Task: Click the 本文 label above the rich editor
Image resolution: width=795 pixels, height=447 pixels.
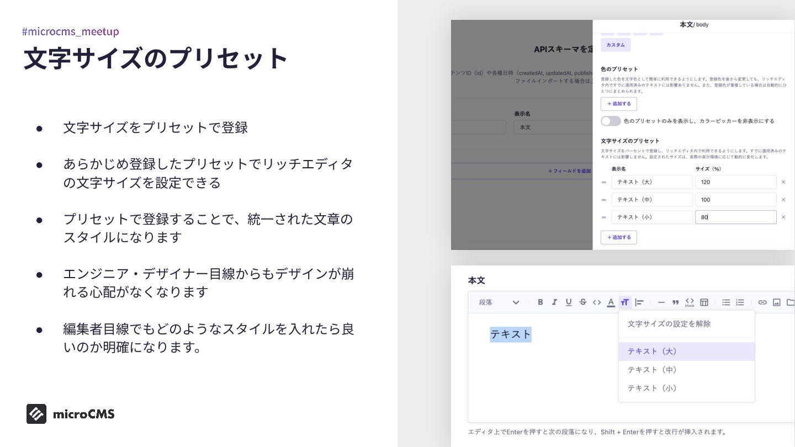Action: tap(476, 280)
